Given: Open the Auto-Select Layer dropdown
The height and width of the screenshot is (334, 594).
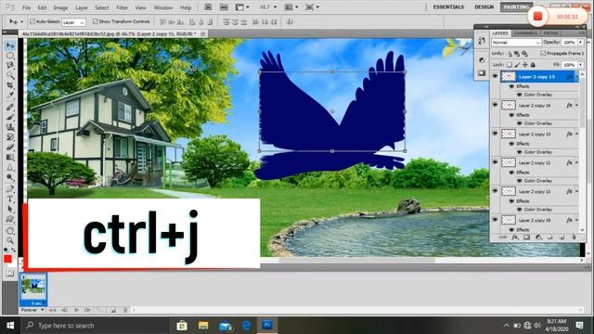Looking at the screenshot, I should click(x=74, y=22).
